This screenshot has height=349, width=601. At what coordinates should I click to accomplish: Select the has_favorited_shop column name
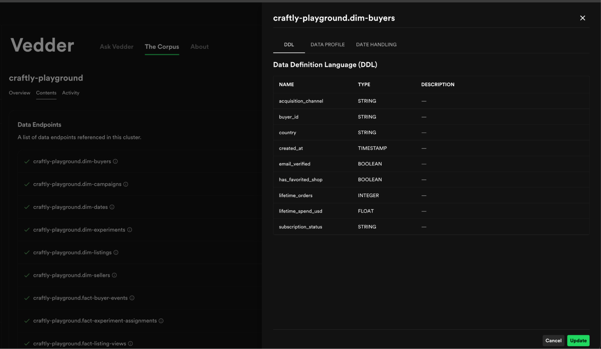pos(301,180)
